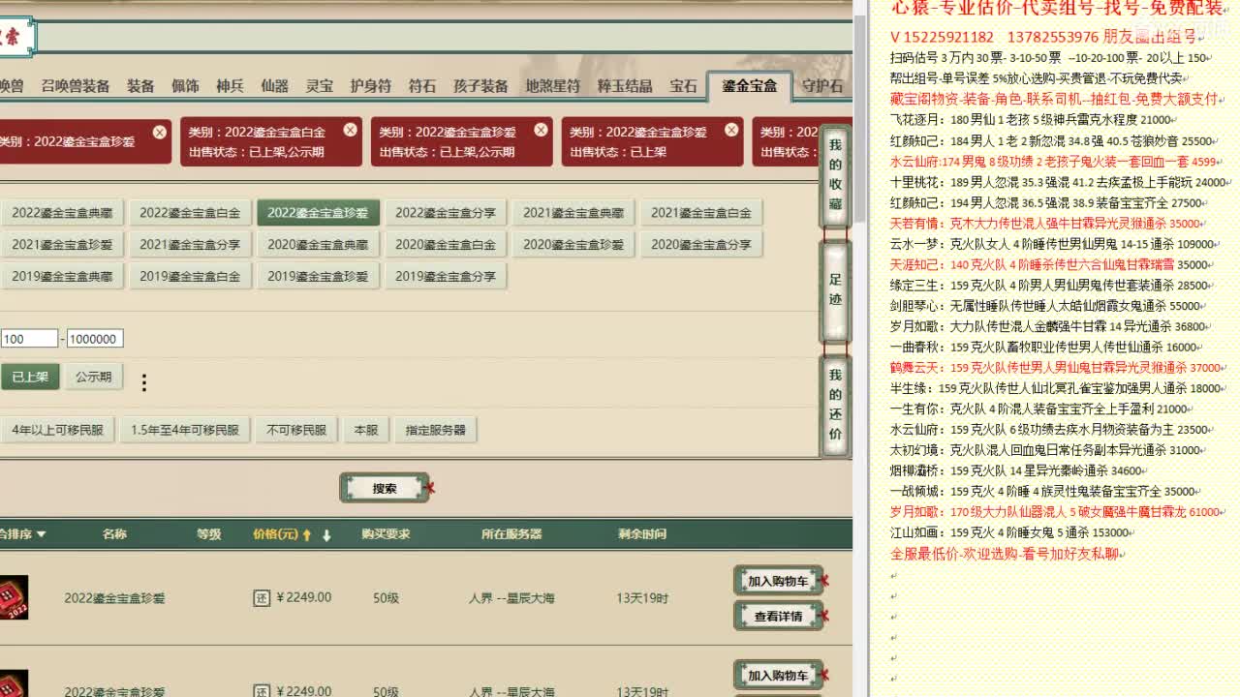Switch to the 守护石 tab
Viewport: 1240px width, 697px height.
tap(822, 86)
